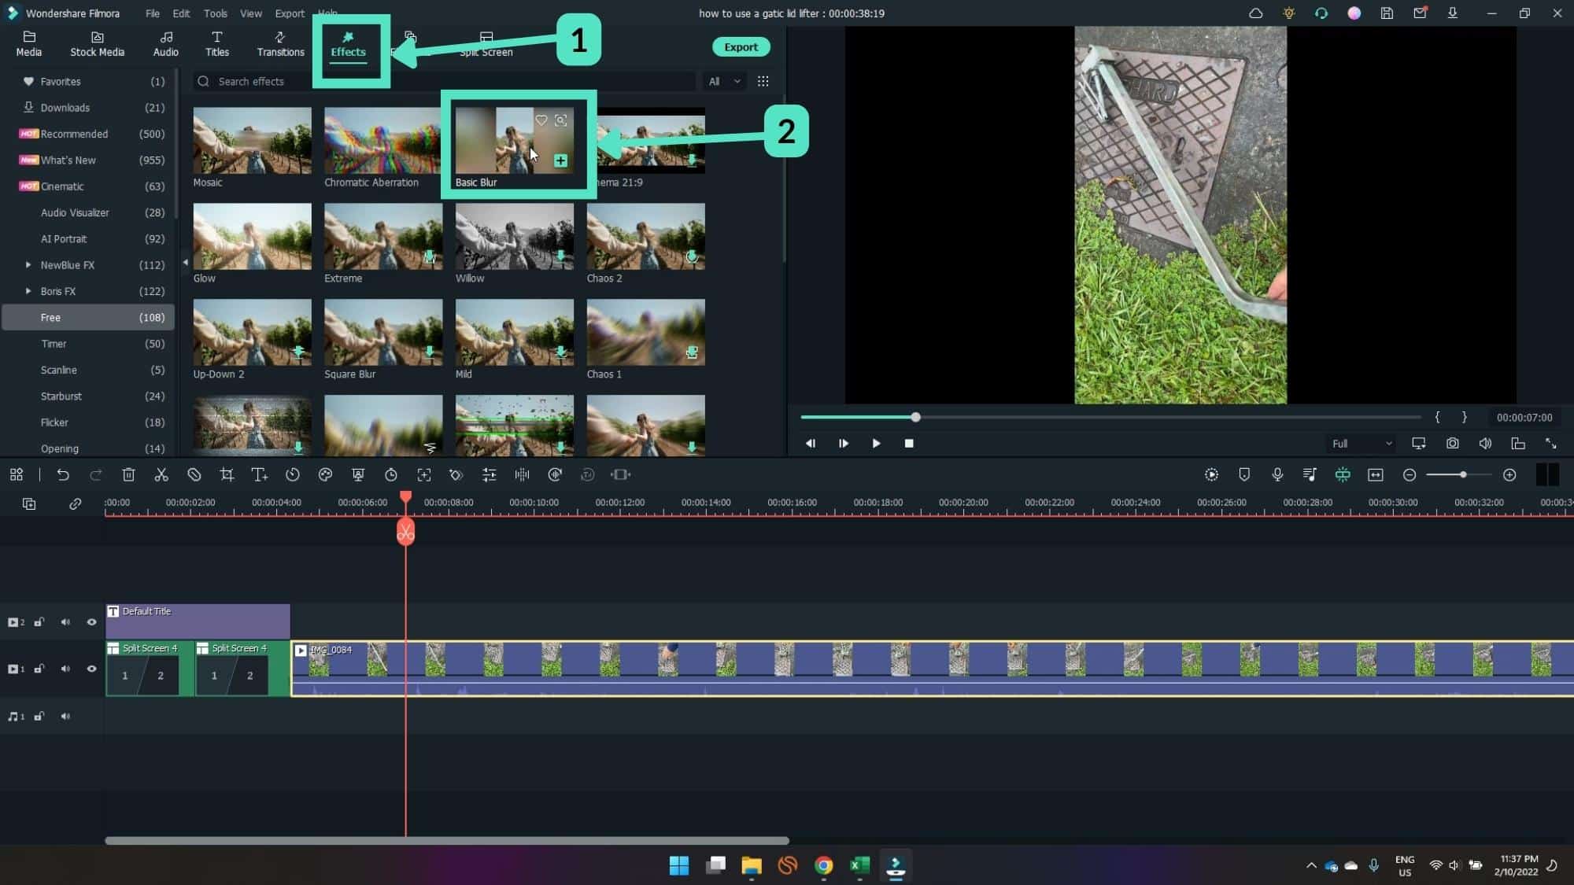
Task: Take a snapshot with camera icon
Action: [x=1452, y=444]
